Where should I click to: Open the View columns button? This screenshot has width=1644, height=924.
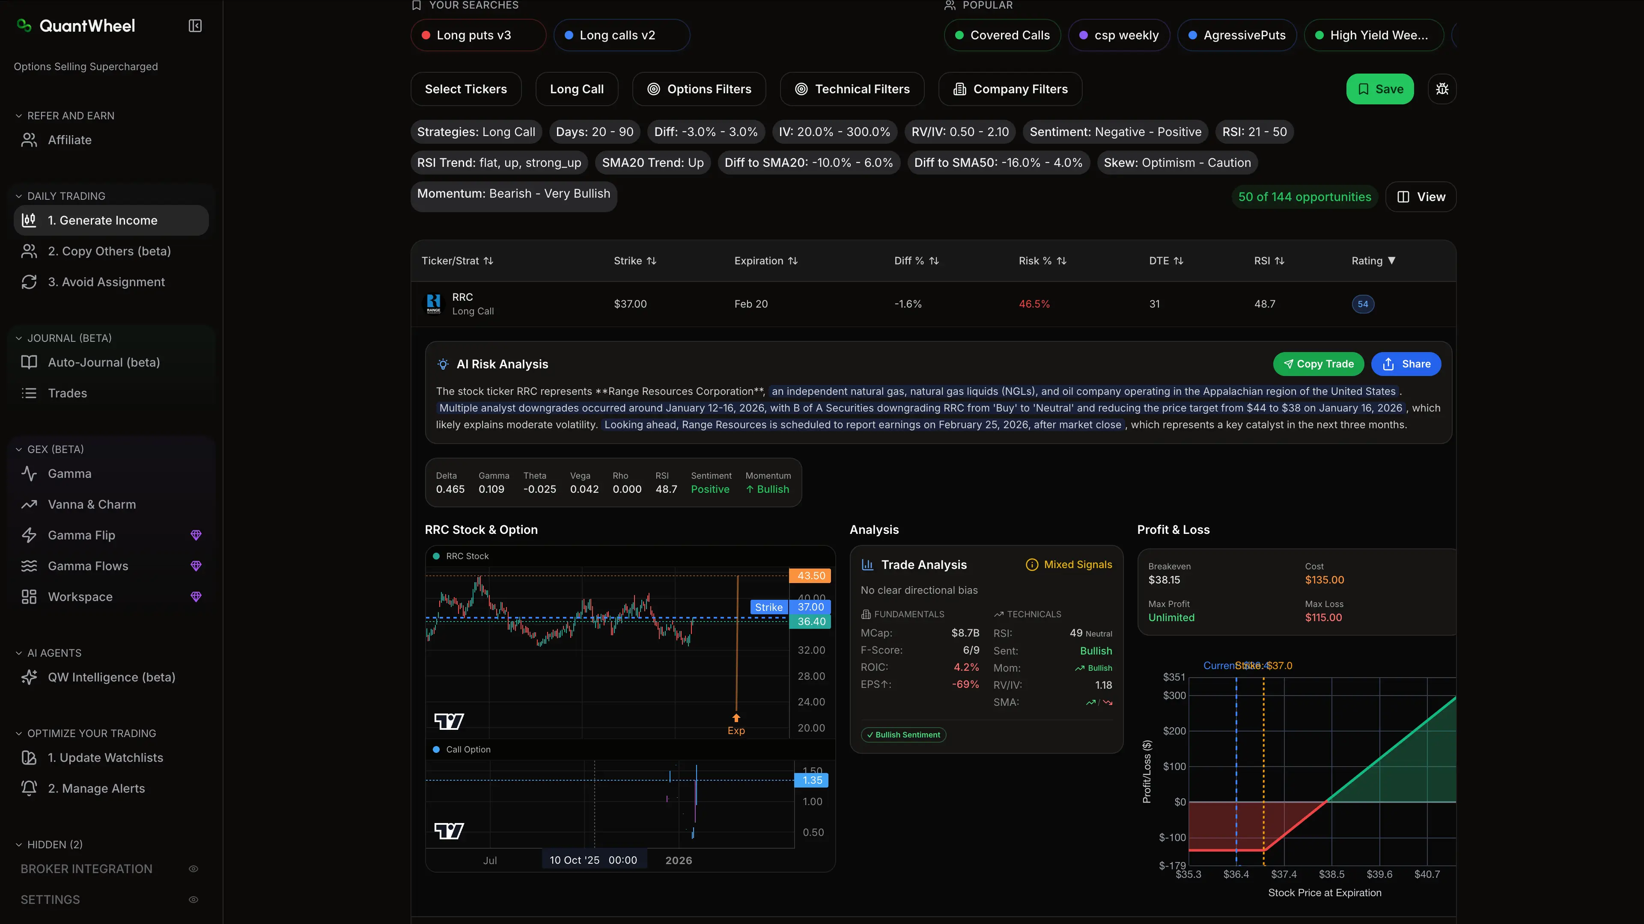pos(1421,196)
